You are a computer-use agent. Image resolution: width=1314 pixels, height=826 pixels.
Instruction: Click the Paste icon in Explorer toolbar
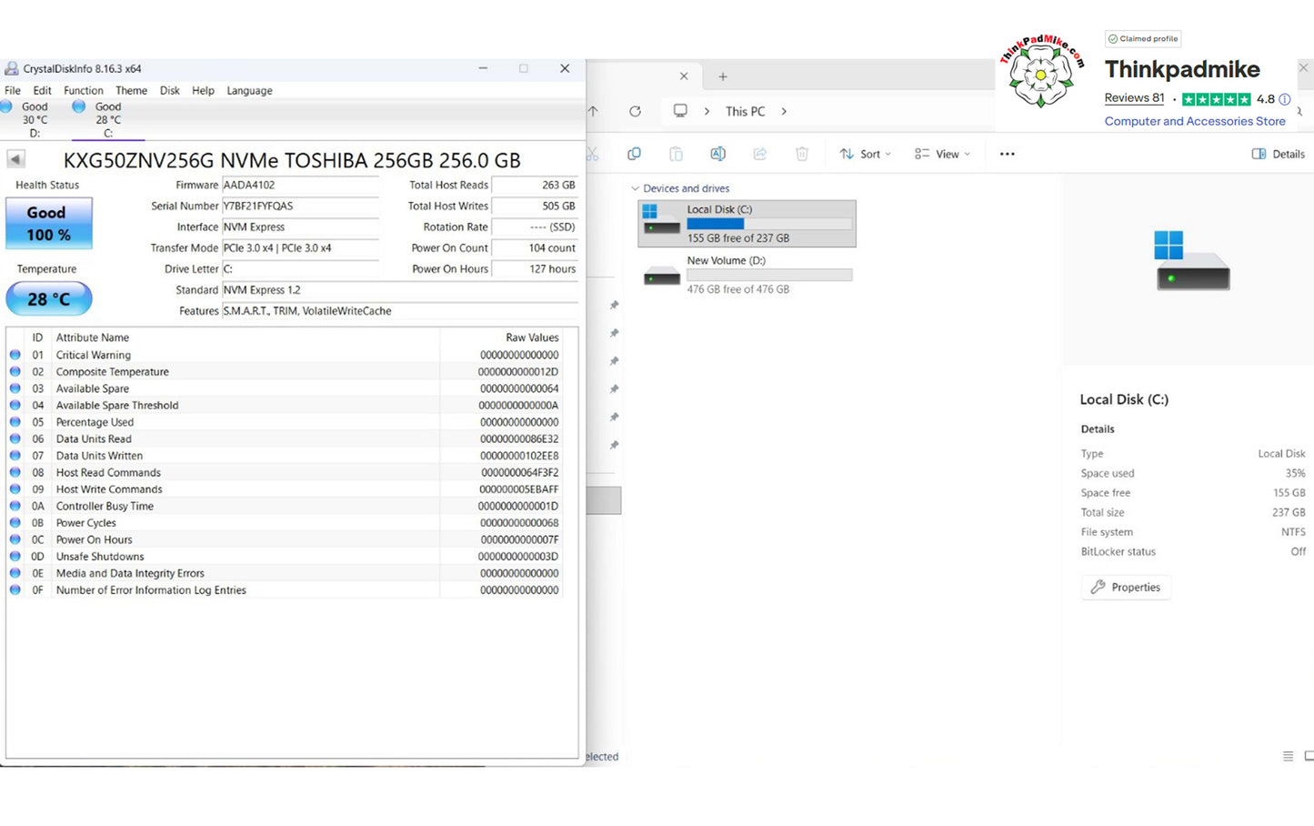click(x=676, y=154)
